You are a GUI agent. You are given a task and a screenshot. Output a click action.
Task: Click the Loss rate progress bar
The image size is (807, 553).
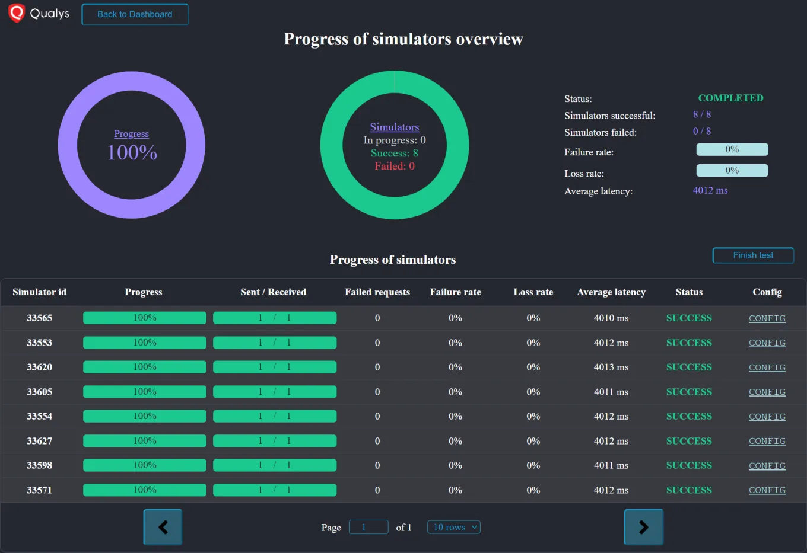[732, 170]
